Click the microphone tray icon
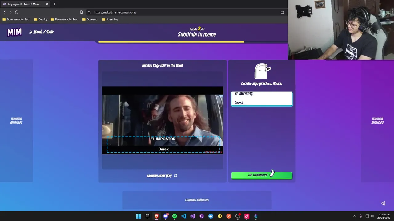394x221 pixels. pos(360,216)
